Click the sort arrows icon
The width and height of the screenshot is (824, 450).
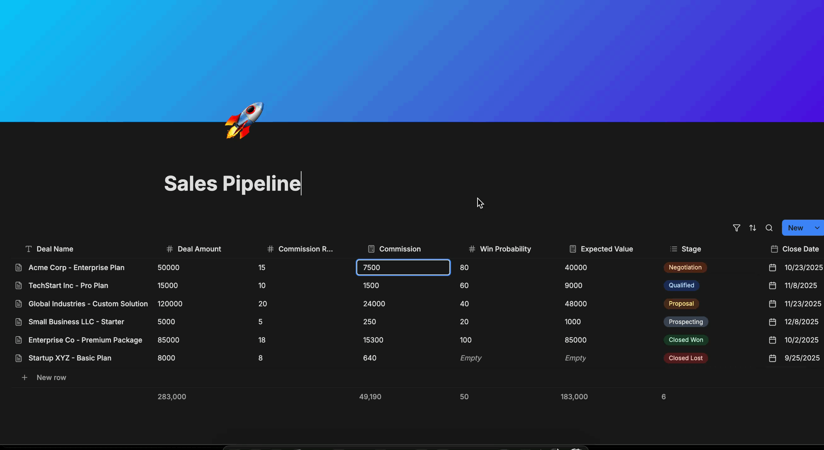click(x=753, y=228)
